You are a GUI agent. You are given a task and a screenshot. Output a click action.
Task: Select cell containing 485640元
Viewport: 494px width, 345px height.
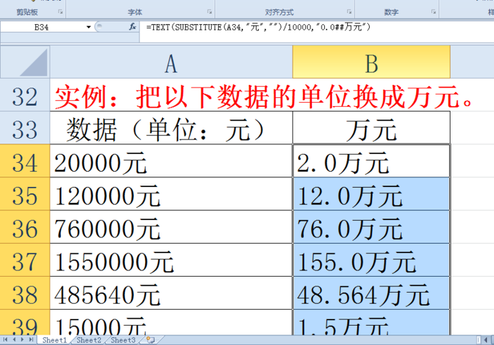171,293
